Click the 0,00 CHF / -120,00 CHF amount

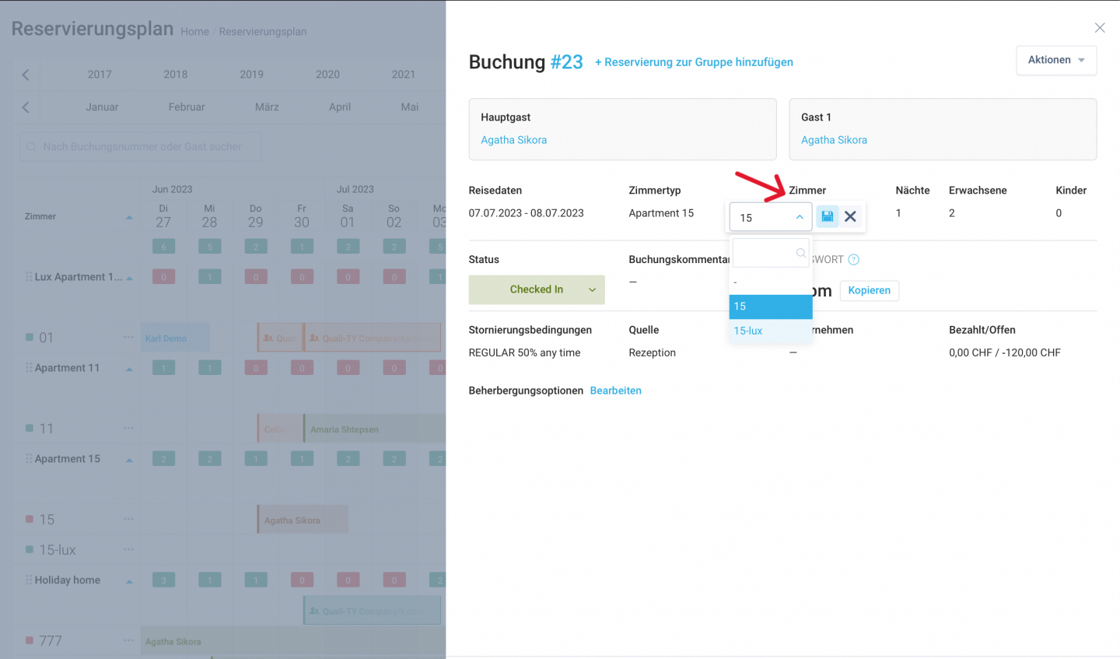[1005, 353]
